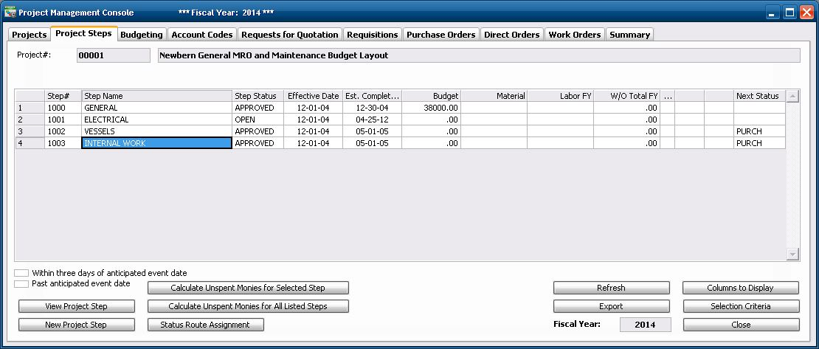Image resolution: width=819 pixels, height=349 pixels.
Task: Open Selection Criteria dialog
Action: coord(741,306)
